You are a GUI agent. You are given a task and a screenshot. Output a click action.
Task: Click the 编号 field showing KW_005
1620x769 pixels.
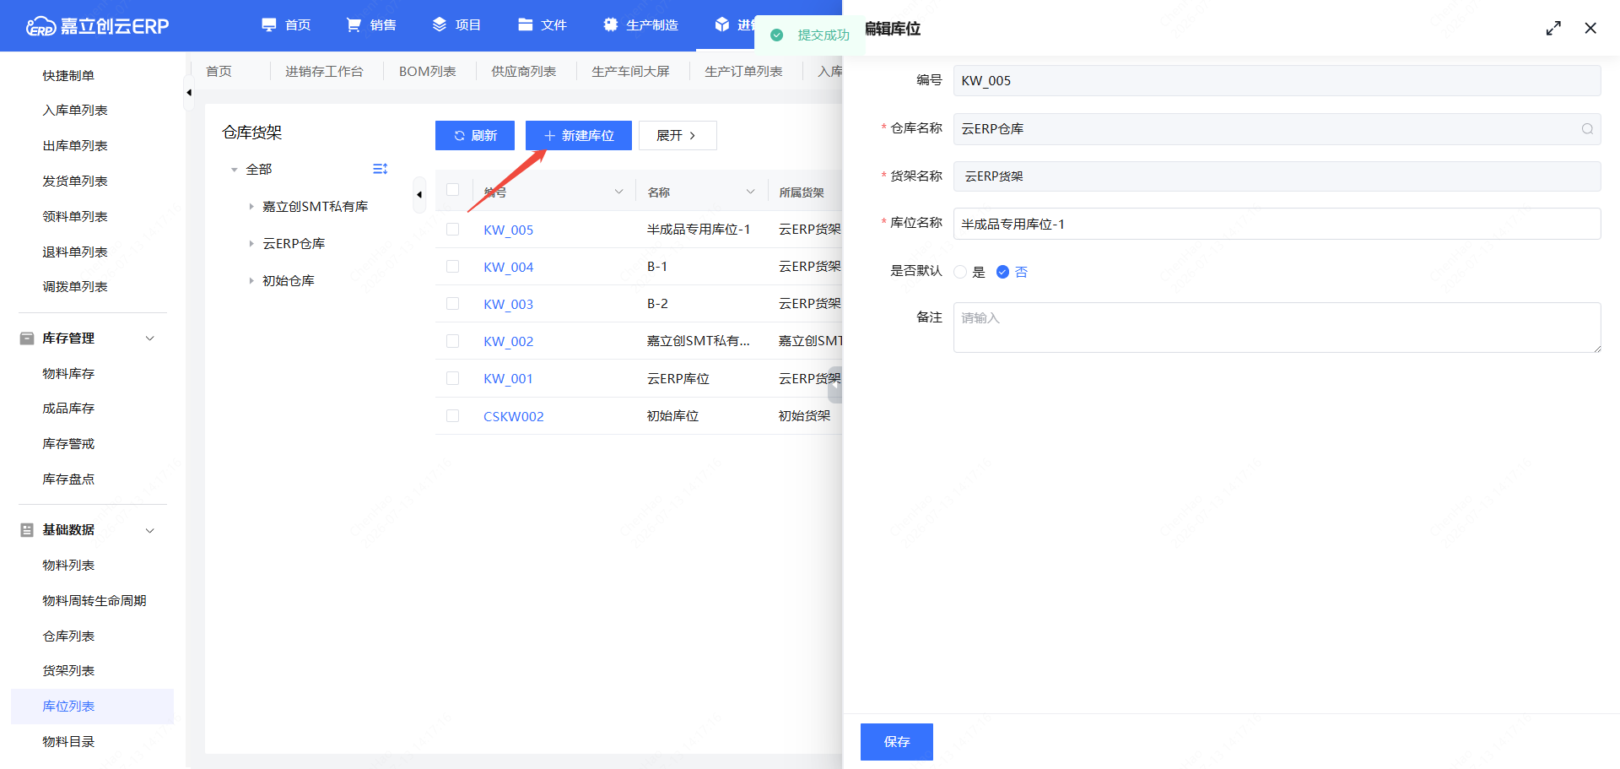pyautogui.click(x=1277, y=81)
